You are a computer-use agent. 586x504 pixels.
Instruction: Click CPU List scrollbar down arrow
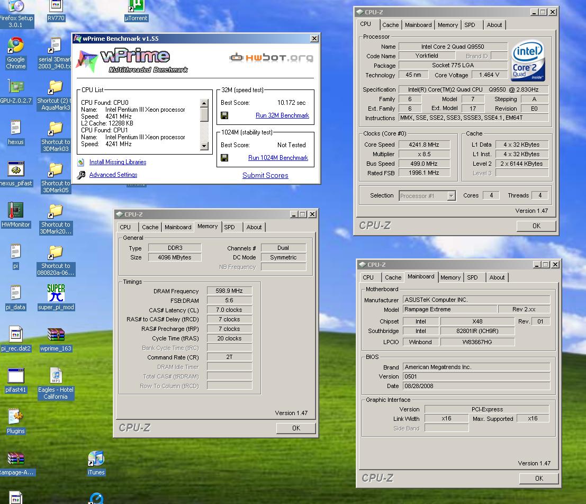point(204,146)
